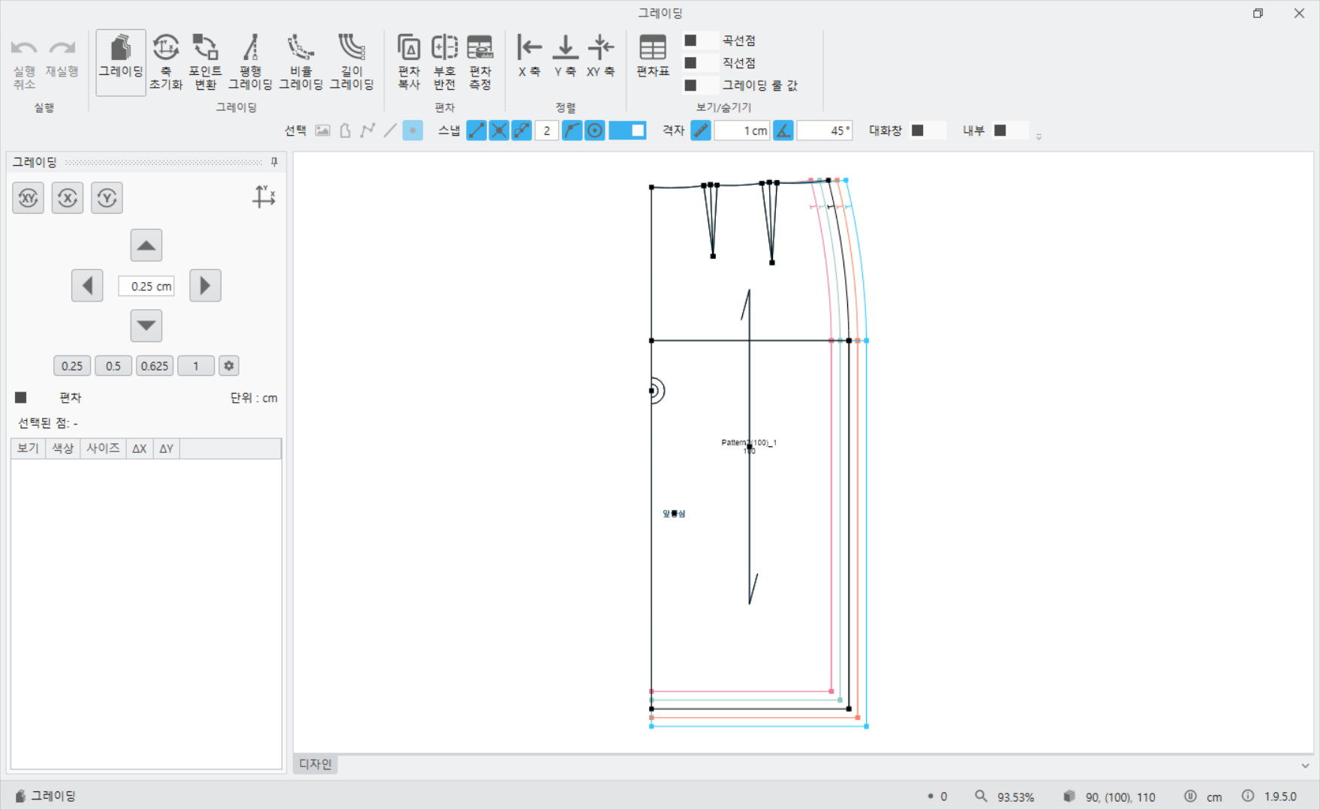Select 길이 그레이딩 tool
1320x810 pixels.
[351, 63]
